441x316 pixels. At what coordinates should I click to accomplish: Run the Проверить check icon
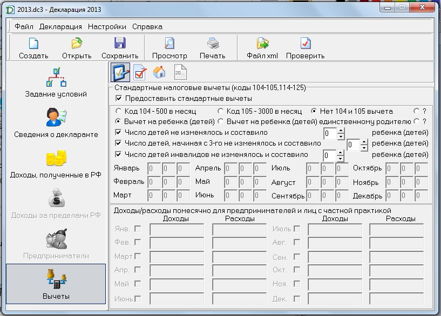coord(306,44)
